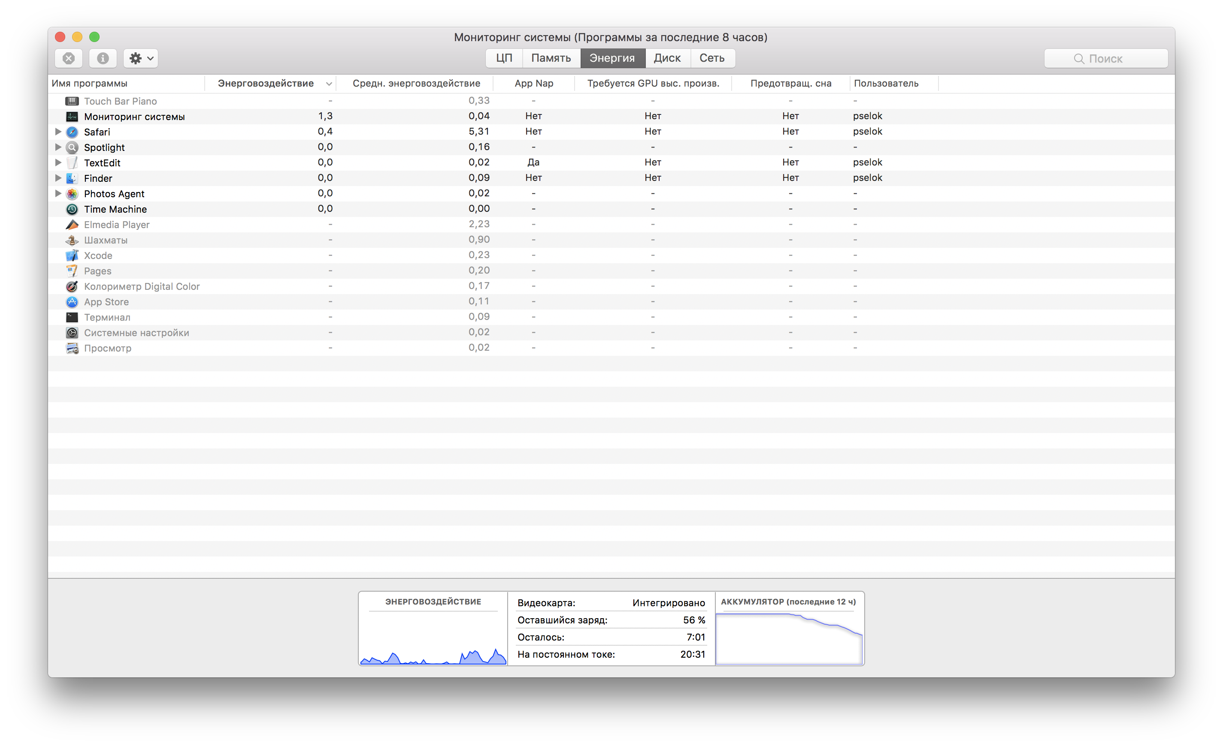Open the gear actions dropdown menu
Screen dimensions: 1223x746
pos(140,59)
